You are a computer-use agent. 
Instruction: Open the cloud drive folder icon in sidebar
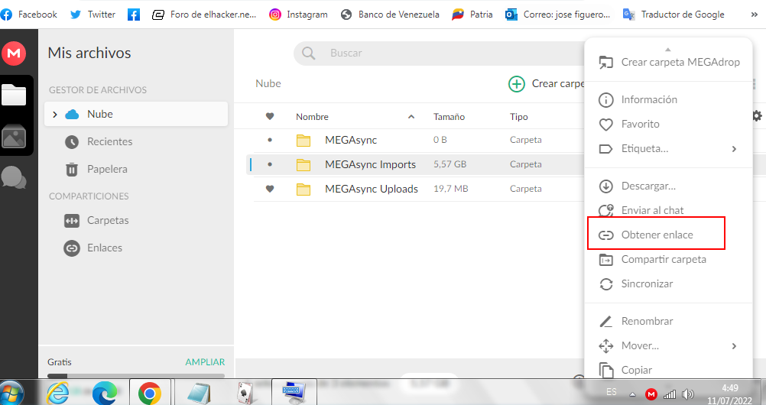[14, 95]
